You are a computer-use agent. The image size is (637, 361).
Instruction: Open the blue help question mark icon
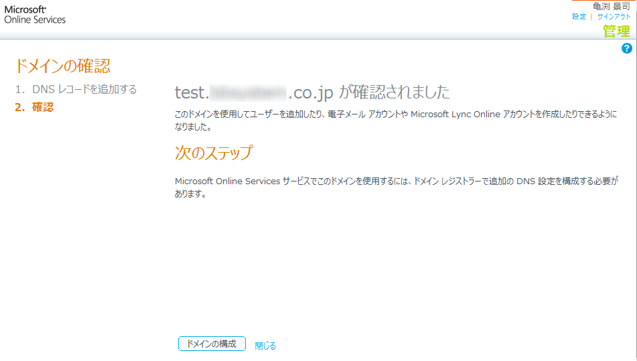click(x=626, y=48)
